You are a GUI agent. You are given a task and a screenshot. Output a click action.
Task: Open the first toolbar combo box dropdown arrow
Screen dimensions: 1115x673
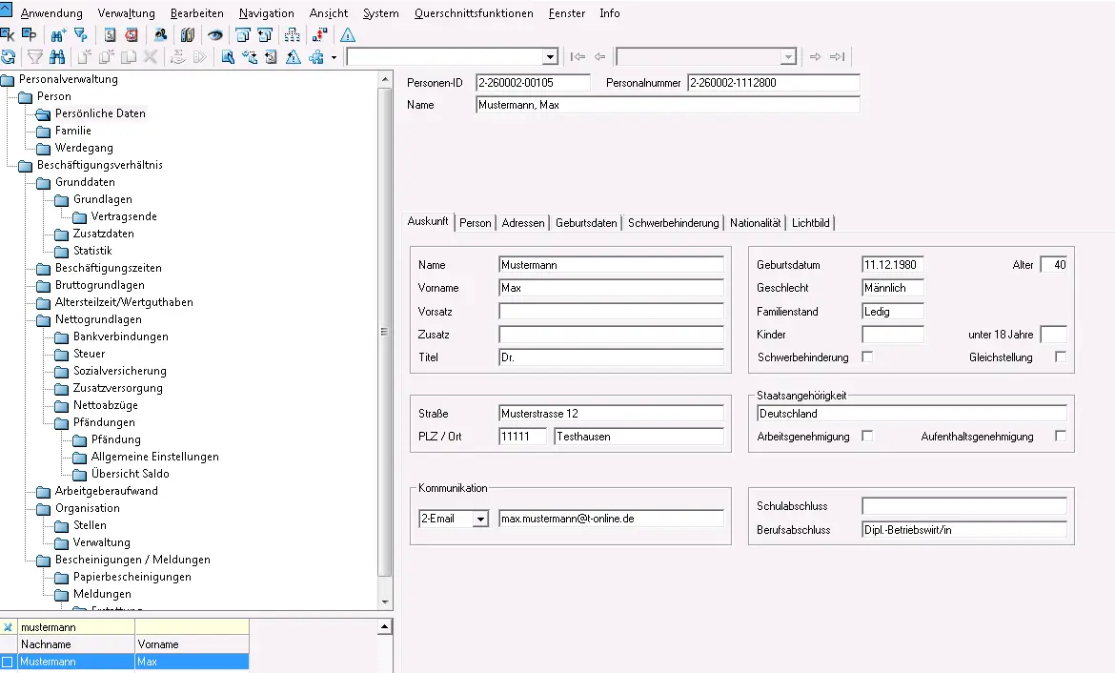(x=549, y=57)
